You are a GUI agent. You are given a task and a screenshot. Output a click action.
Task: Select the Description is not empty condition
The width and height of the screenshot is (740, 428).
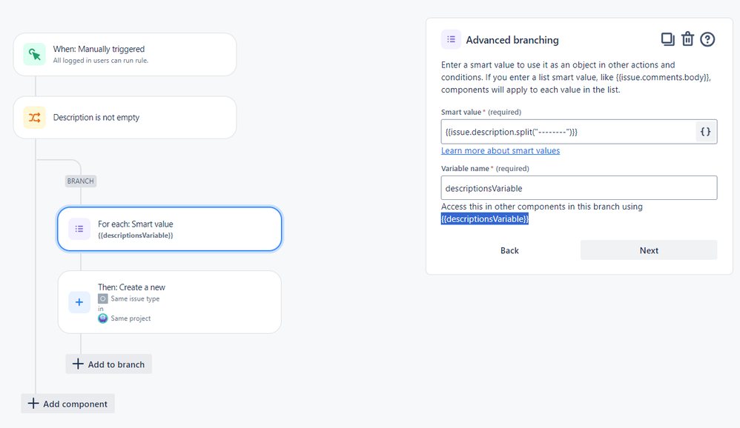click(x=125, y=118)
